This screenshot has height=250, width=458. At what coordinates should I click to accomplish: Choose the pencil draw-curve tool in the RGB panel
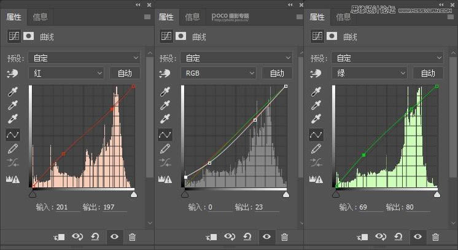(165, 149)
